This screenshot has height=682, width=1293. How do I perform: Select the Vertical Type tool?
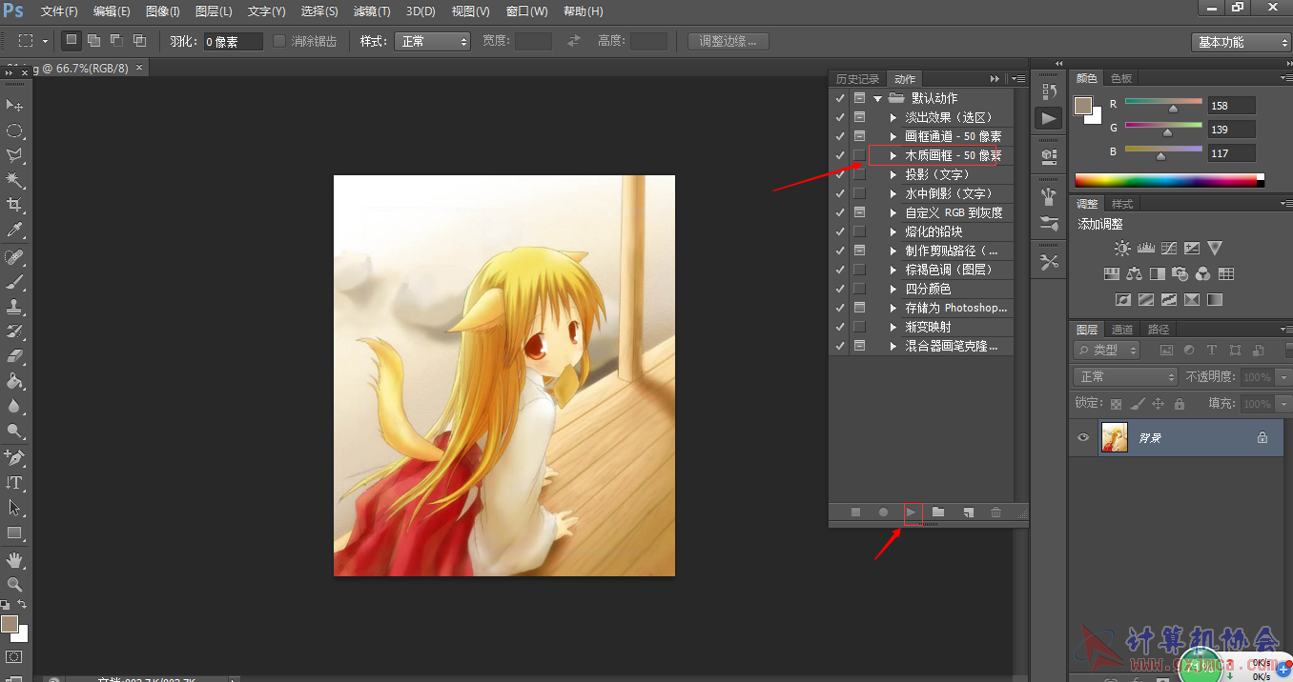pos(14,483)
